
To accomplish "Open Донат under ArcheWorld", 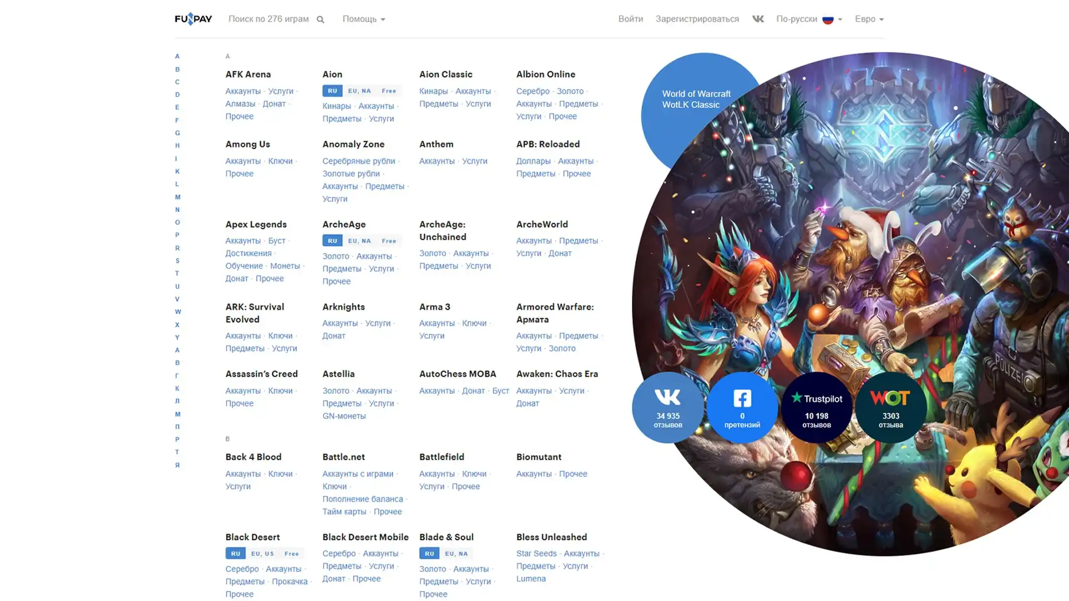I will [x=560, y=253].
